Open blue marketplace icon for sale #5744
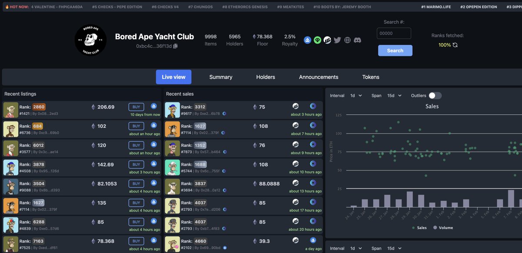Viewport: 522px width, 253px height. (x=313, y=163)
